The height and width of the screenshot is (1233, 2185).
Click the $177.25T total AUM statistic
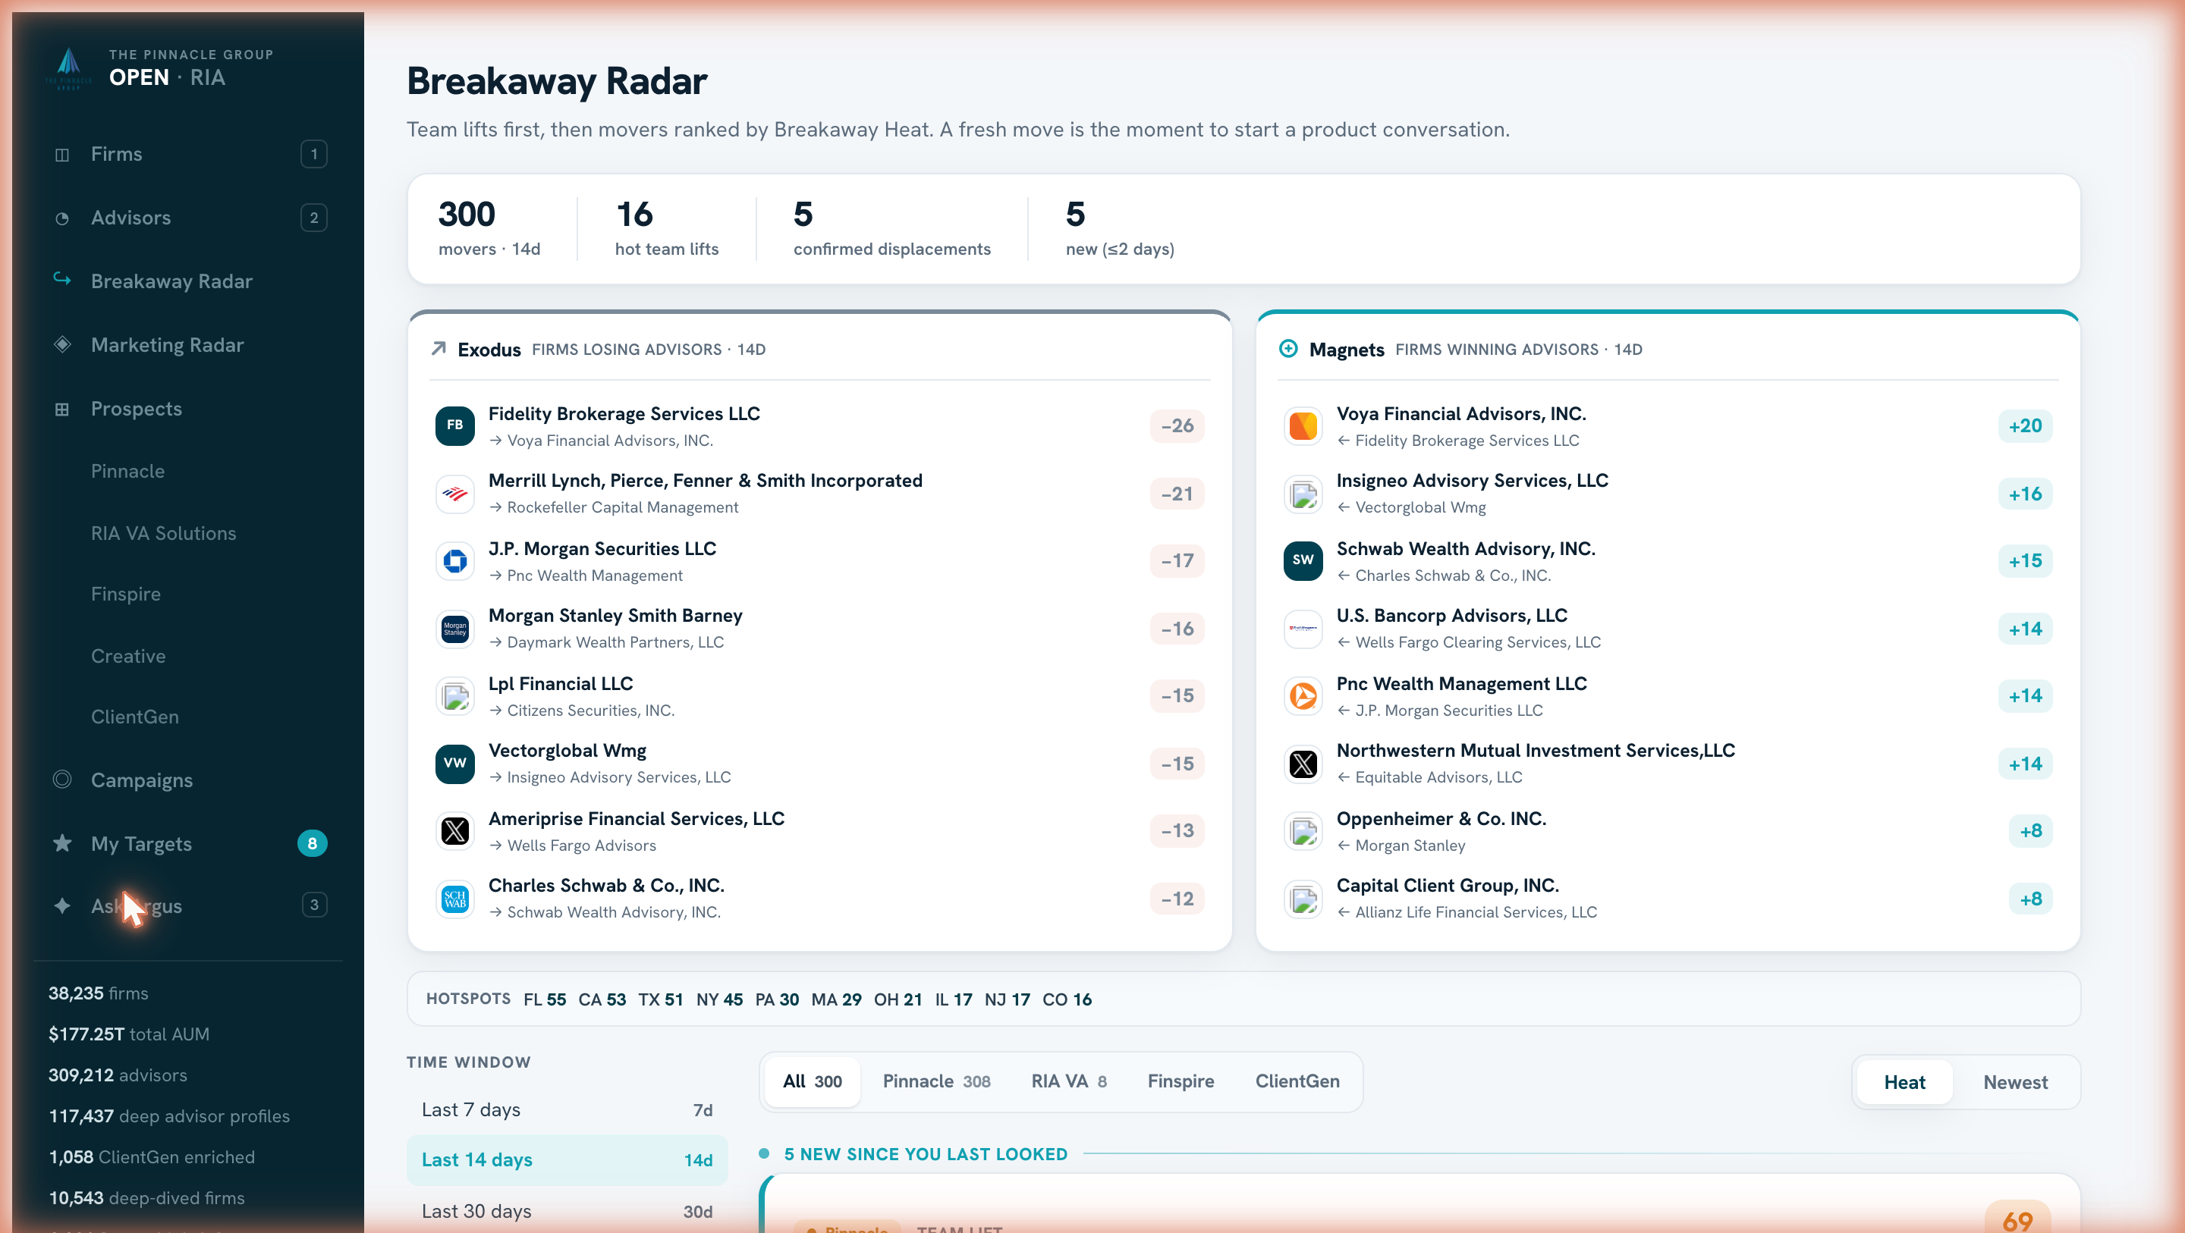tap(128, 1034)
